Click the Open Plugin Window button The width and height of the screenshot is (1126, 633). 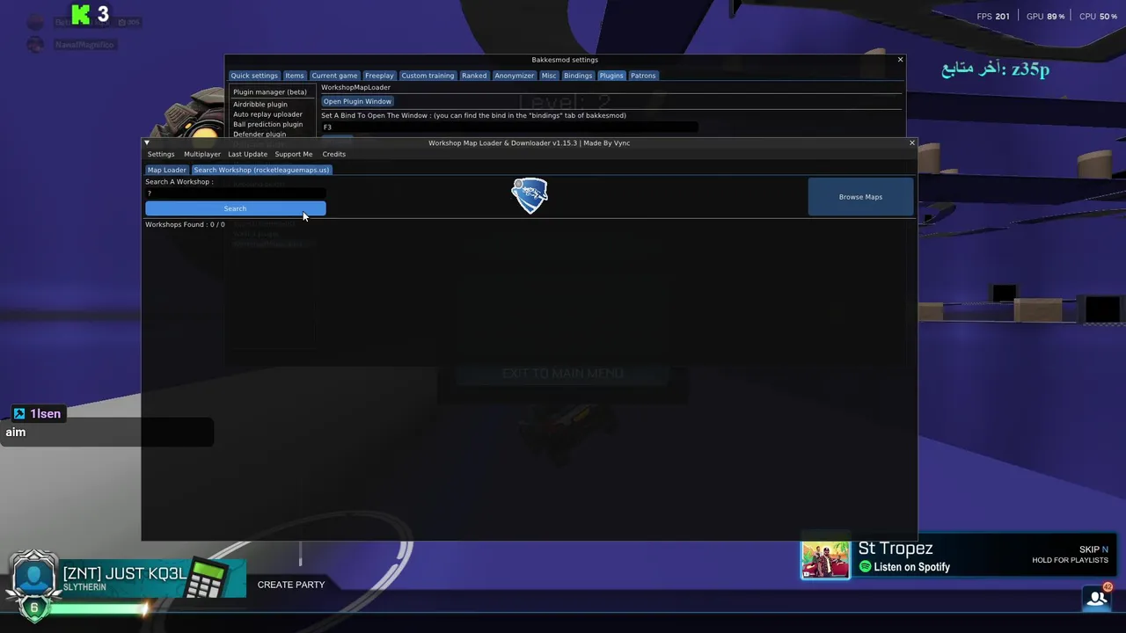(357, 101)
